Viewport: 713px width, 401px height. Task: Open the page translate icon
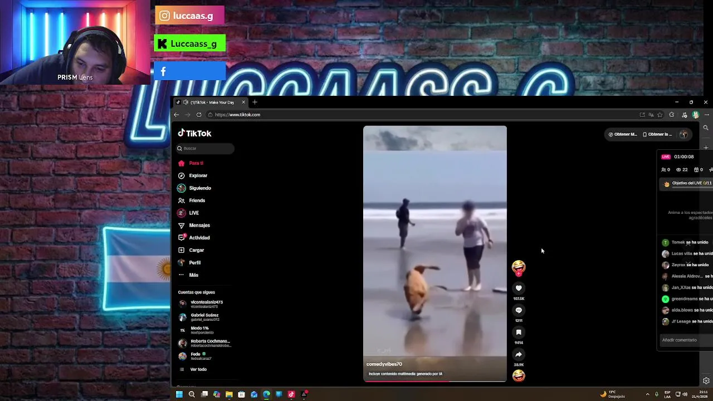[x=651, y=115]
